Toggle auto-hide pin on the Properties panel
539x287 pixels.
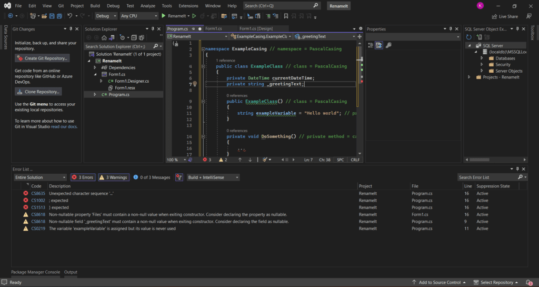point(451,29)
